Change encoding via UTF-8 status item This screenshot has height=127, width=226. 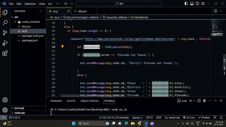click(x=149, y=117)
